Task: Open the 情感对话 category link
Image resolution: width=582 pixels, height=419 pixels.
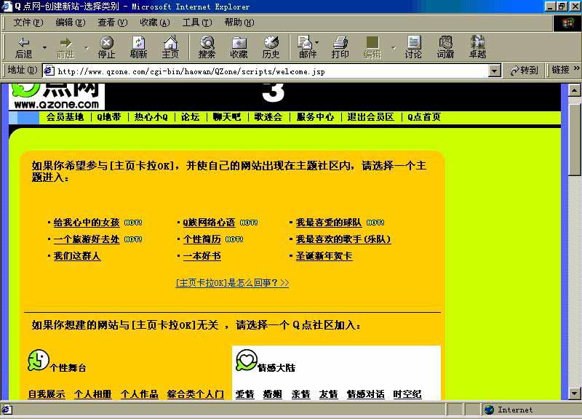Action: (366, 394)
